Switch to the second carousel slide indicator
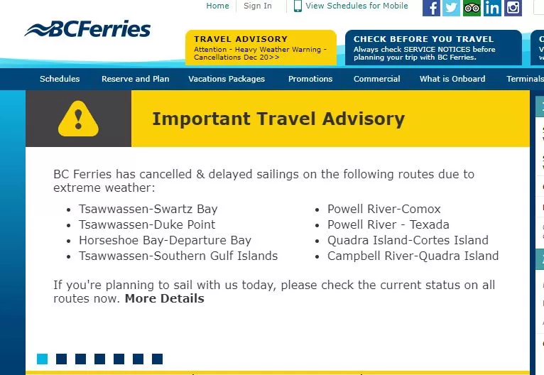The height and width of the screenshot is (375, 544). [x=61, y=359]
